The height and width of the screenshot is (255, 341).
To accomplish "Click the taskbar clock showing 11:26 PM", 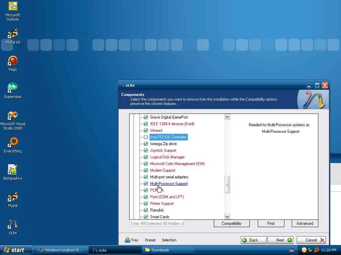I will coord(329,250).
